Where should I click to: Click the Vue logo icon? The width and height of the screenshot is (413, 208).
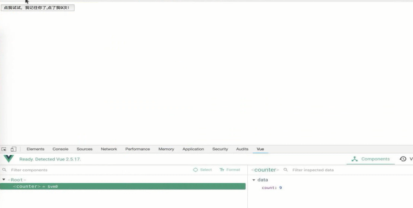9,159
